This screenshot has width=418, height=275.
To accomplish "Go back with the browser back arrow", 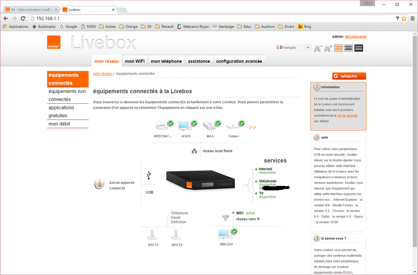I will click(x=5, y=18).
